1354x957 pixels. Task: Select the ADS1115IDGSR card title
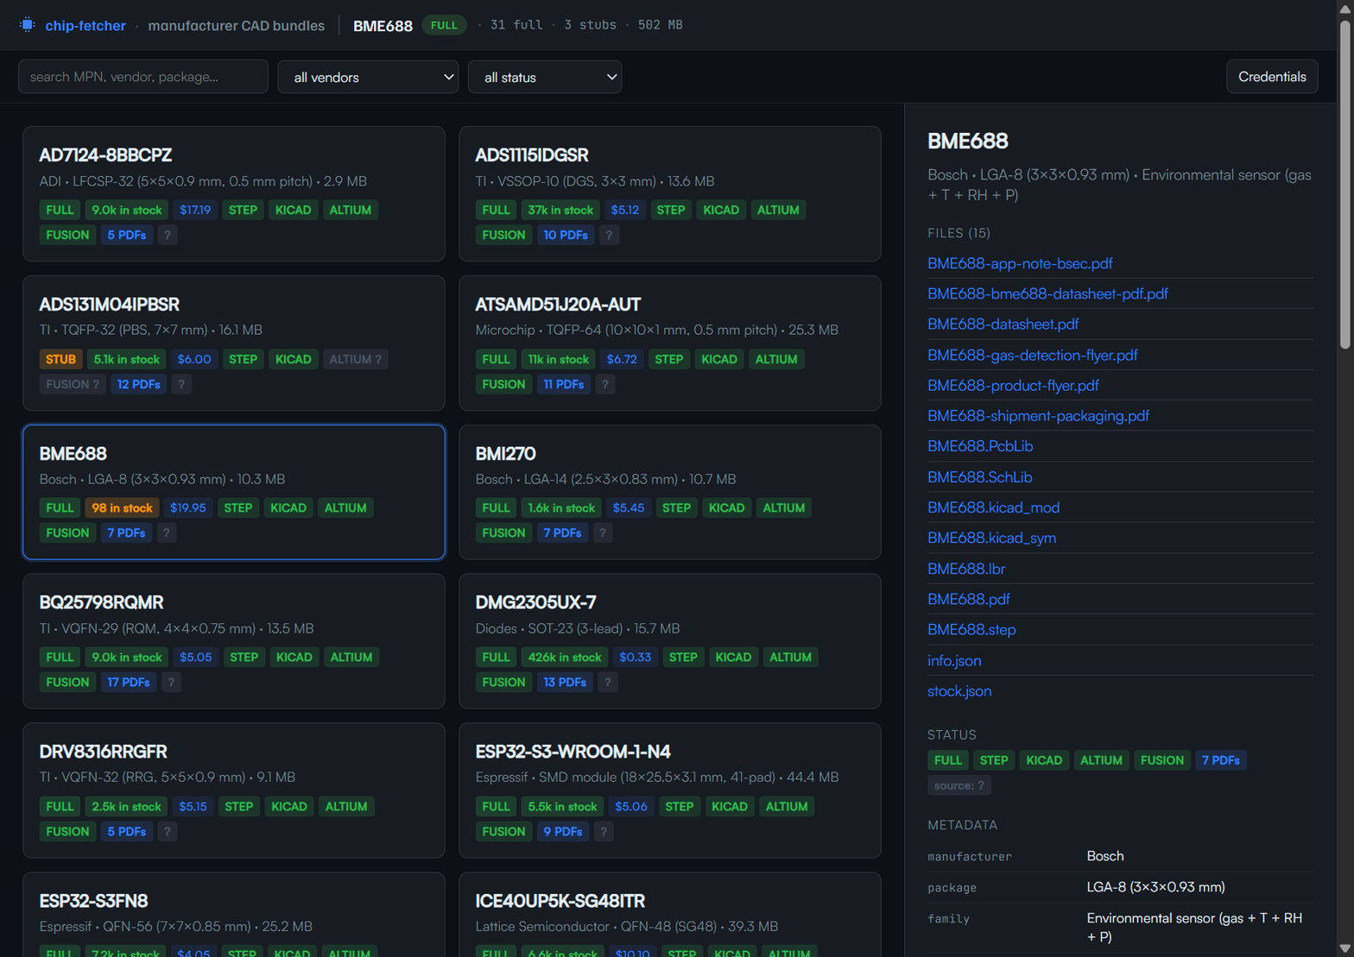pyautogui.click(x=532, y=155)
